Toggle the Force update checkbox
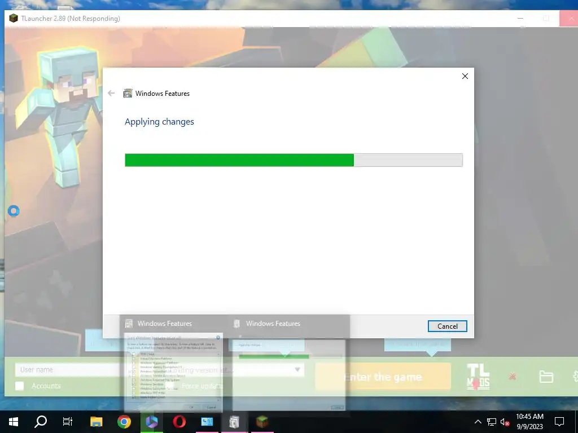This screenshot has width=578, height=433. pos(170,386)
